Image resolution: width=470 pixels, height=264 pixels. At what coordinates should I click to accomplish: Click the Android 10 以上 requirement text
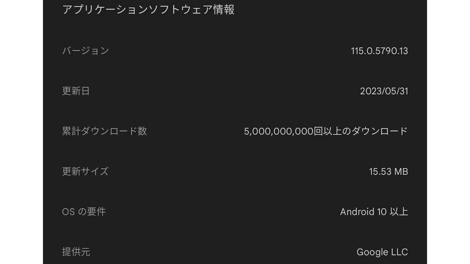point(375,212)
